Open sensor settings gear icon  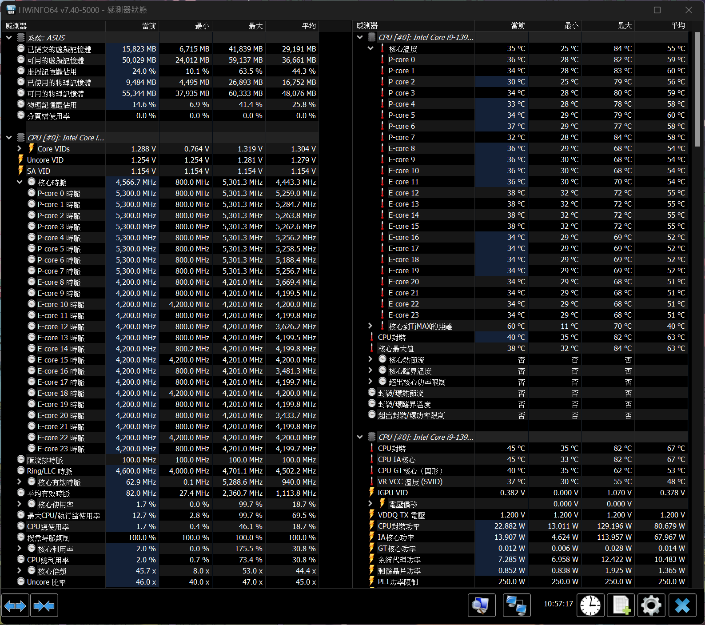point(651,605)
